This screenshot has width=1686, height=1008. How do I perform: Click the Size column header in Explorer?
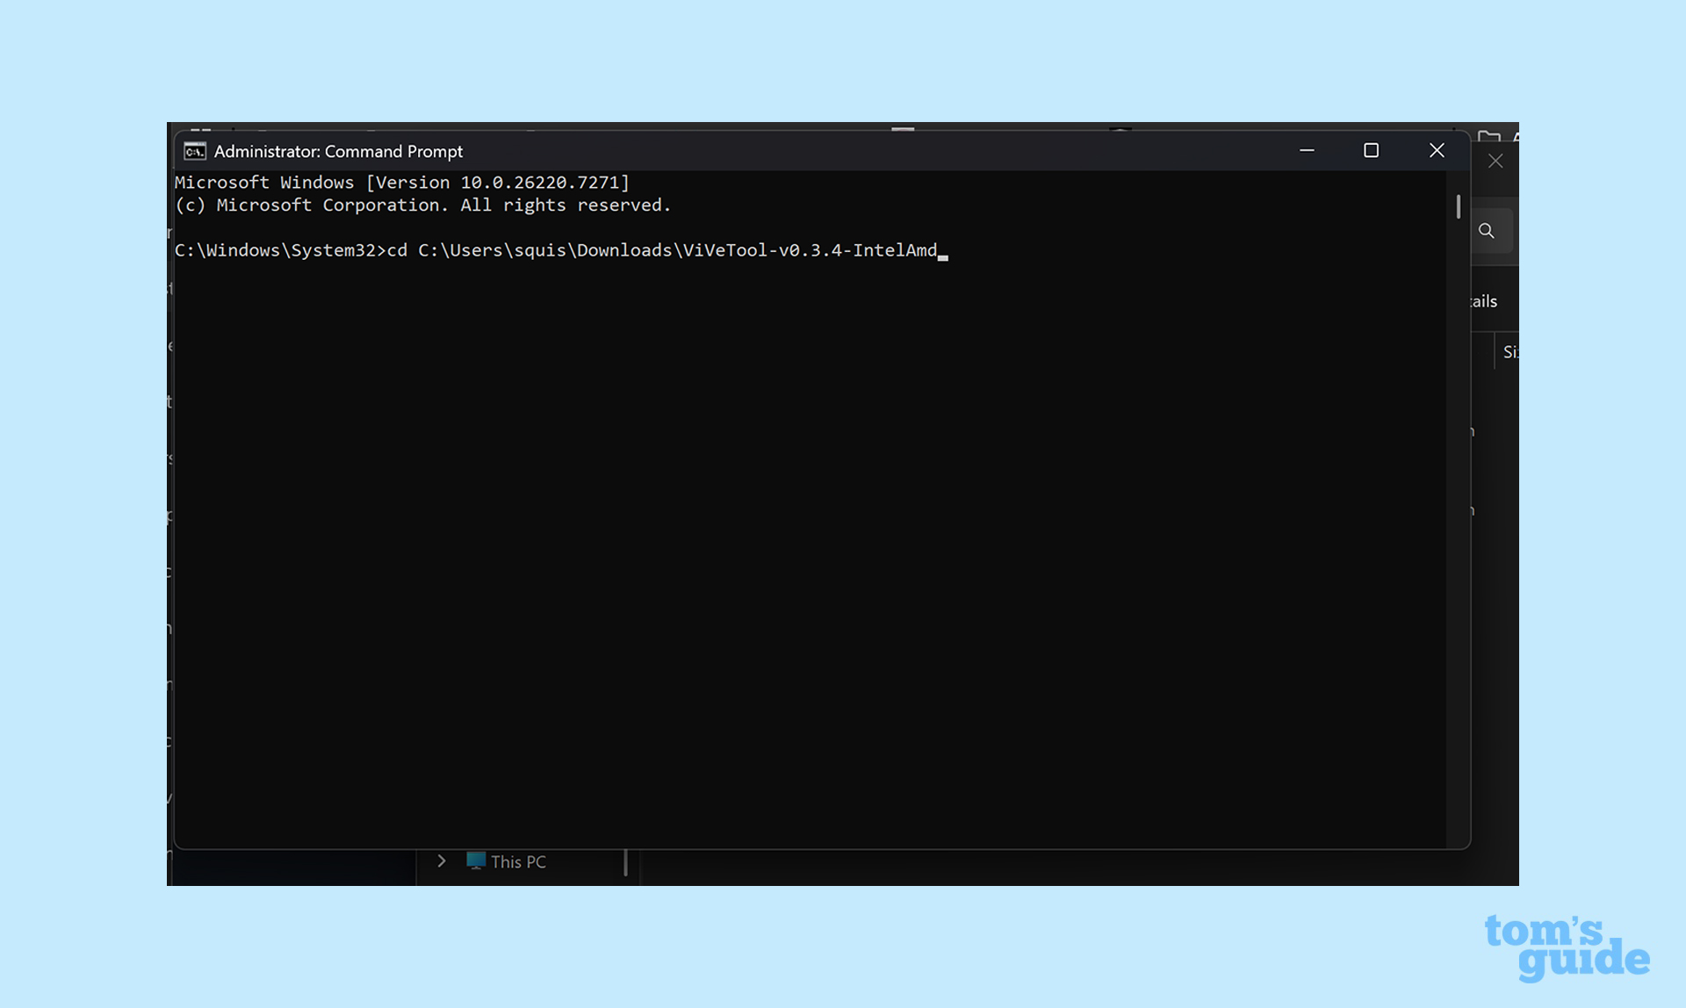tap(1509, 352)
